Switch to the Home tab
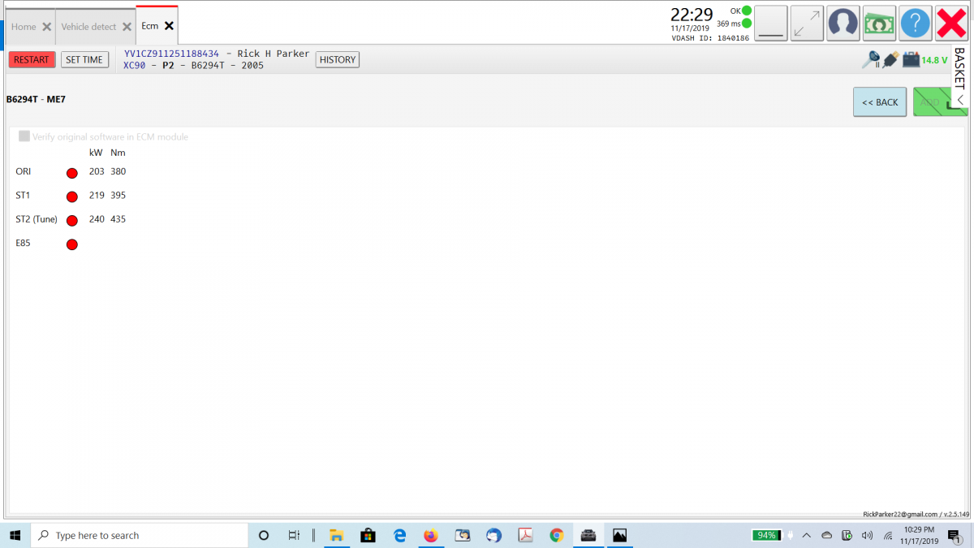The image size is (974, 548). [24, 27]
